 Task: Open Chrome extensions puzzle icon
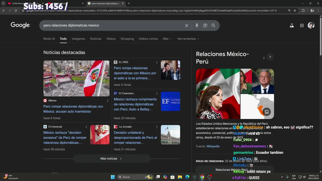[303, 11]
